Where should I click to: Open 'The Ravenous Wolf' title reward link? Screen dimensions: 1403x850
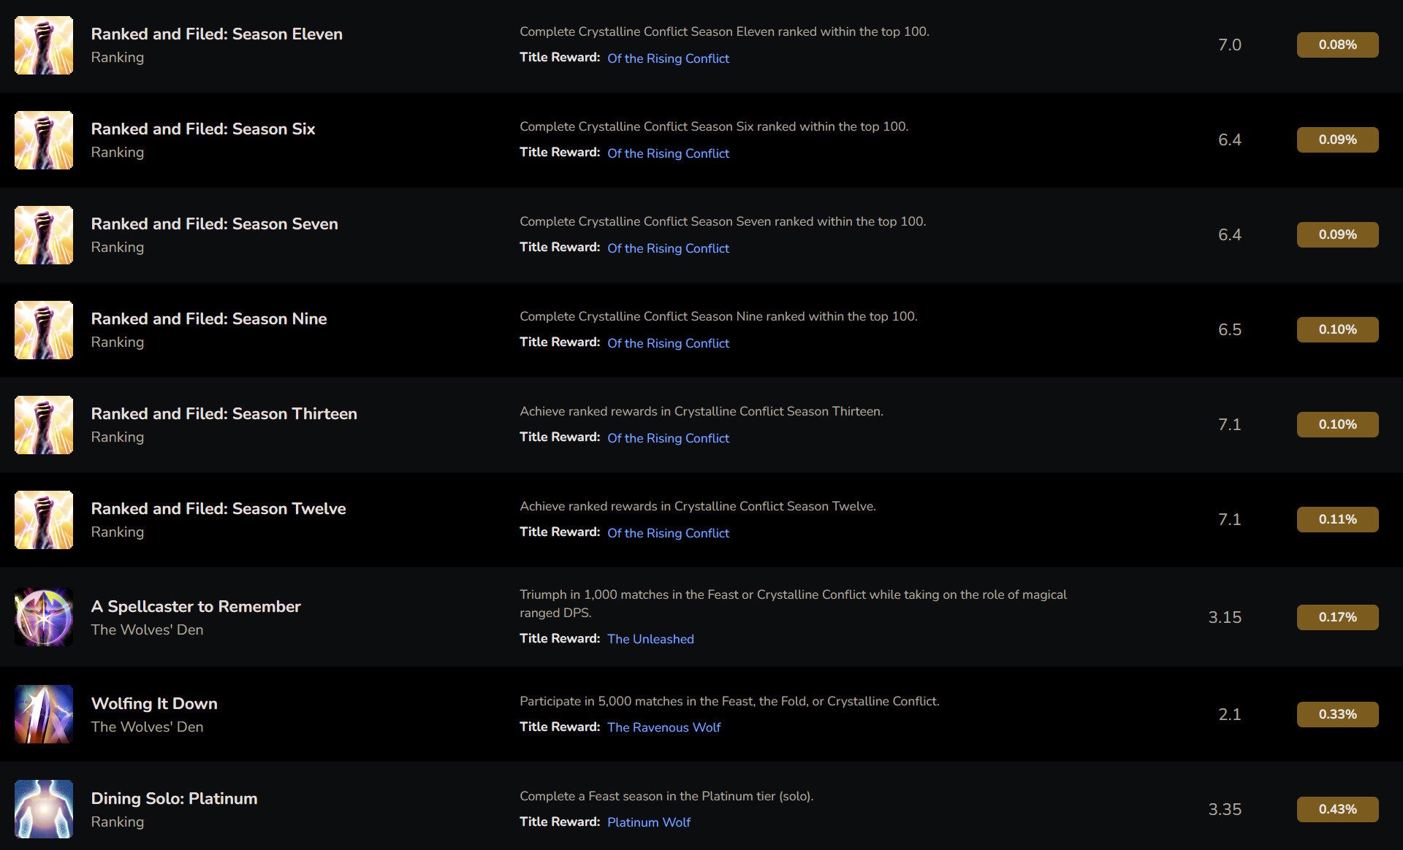[664, 727]
